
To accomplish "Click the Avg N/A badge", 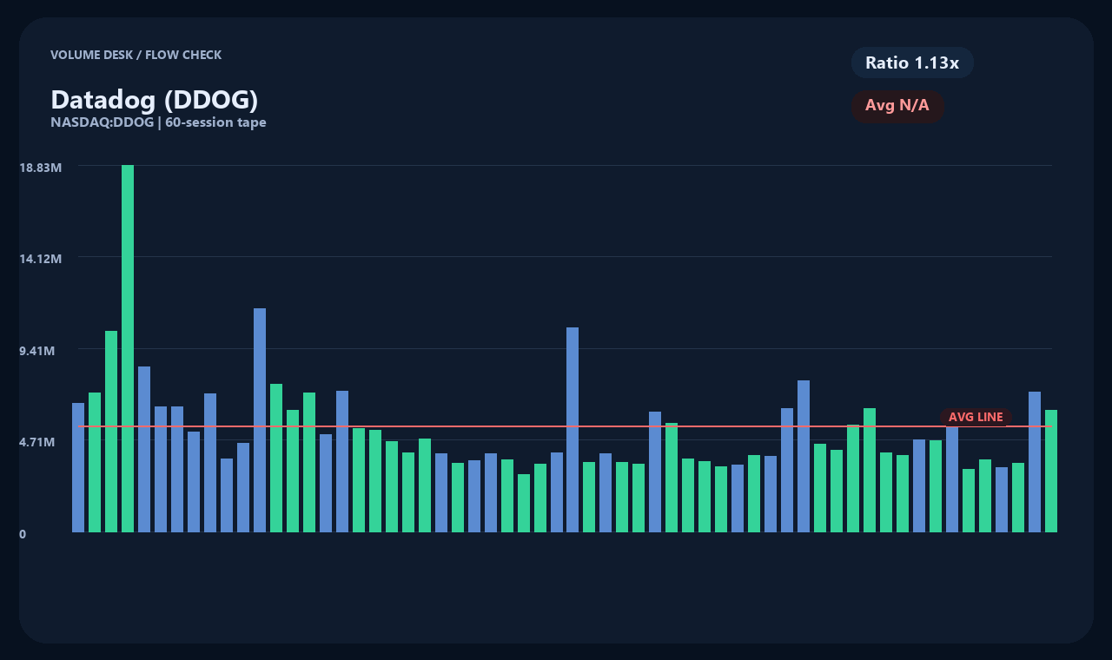I will (897, 106).
